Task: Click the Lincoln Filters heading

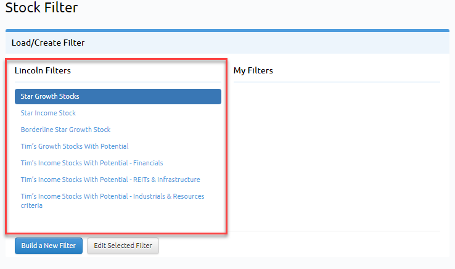Action: 43,70
